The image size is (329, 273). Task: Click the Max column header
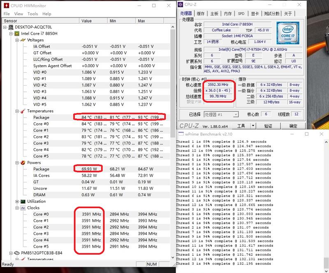149,21
